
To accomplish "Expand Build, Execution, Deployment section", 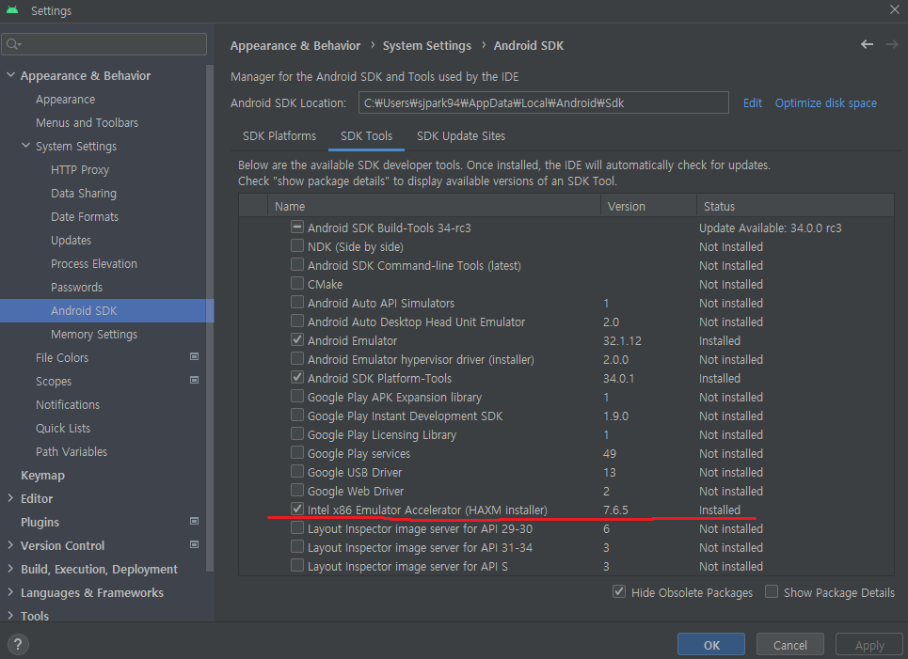I will click(x=10, y=569).
